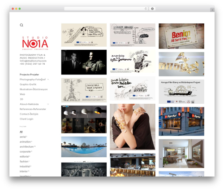Filter projects by animation
224x190 pixels.
(25, 142)
